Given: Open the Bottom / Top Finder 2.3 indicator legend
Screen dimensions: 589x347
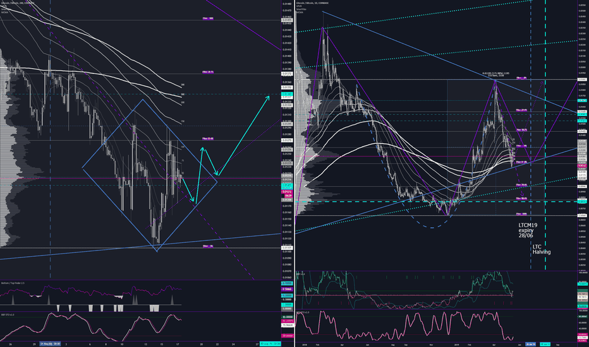Looking at the screenshot, I should click(13, 283).
